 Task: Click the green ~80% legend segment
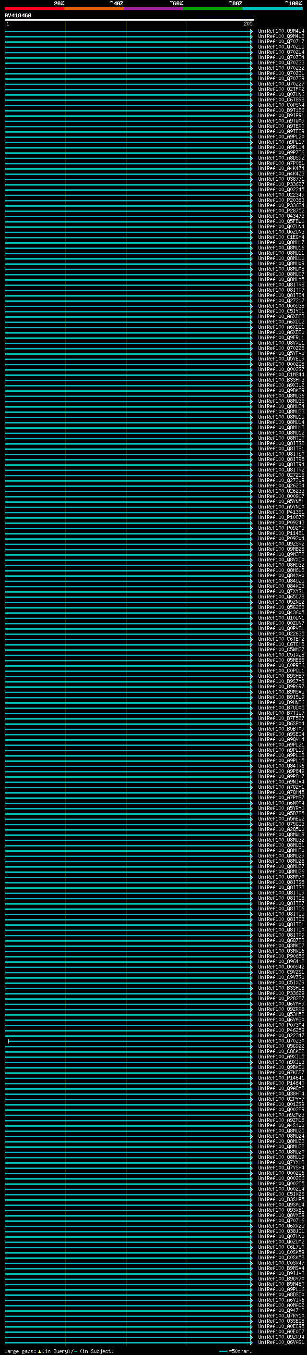tap(213, 9)
